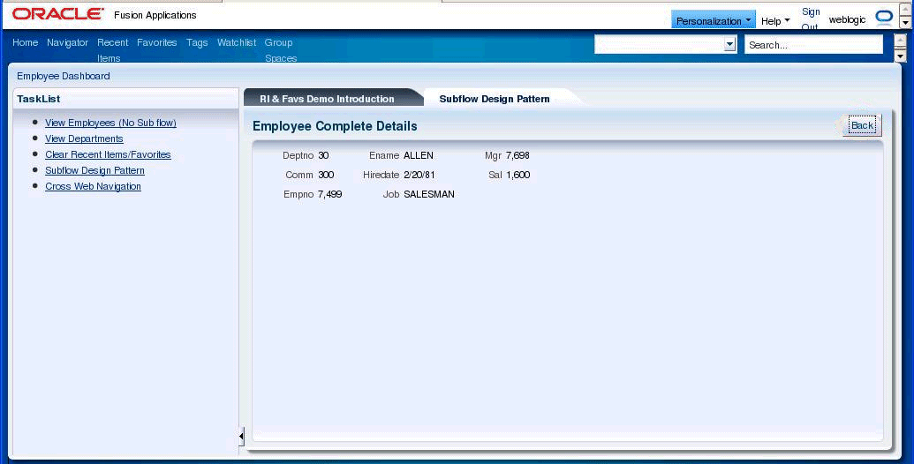Viewport: 914px width, 464px height.
Task: Click the Search text field
Action: [x=813, y=45]
